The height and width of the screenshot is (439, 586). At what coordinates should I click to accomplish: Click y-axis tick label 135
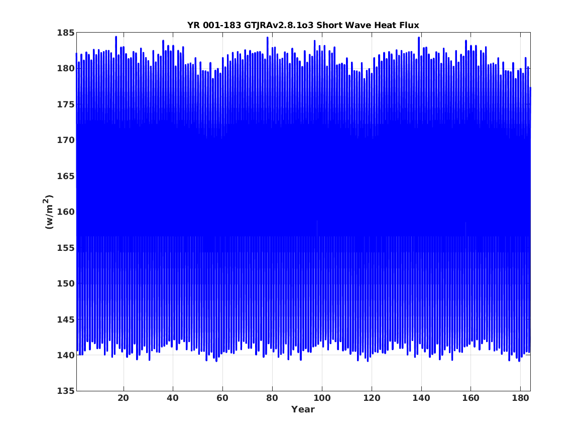66,391
